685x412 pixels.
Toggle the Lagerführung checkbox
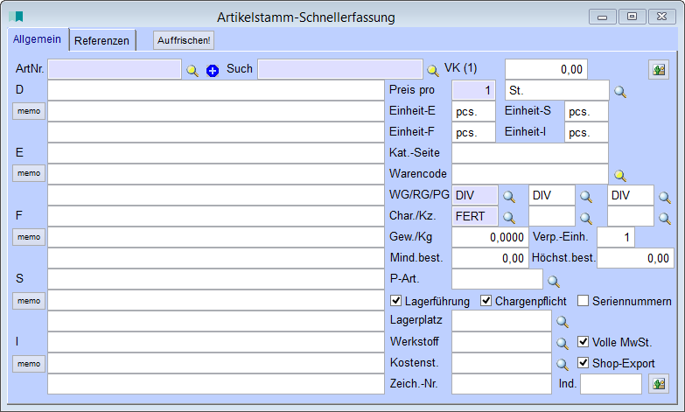pos(395,301)
